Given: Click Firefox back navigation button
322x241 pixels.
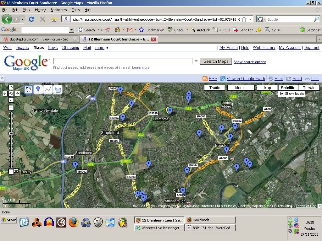Looking at the screenshot, I should (x=7, y=19).
